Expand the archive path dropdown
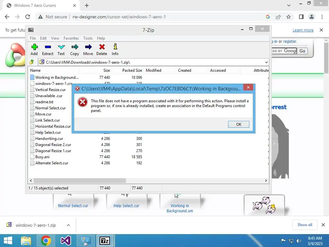The image size is (329, 247). (266, 62)
